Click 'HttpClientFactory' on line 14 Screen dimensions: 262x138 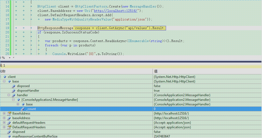tap(91, 6)
